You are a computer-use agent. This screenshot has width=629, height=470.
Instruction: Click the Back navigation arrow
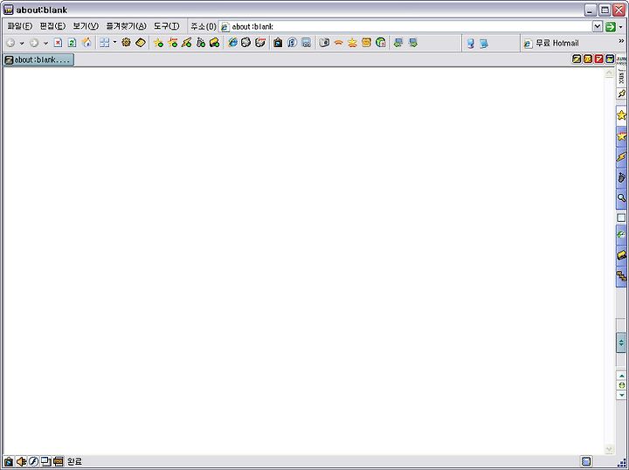pos(10,43)
